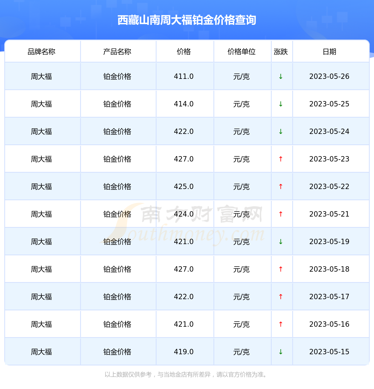Click the 产品名称 column header
Image resolution: width=374 pixels, height=389 pixels.
tap(117, 52)
